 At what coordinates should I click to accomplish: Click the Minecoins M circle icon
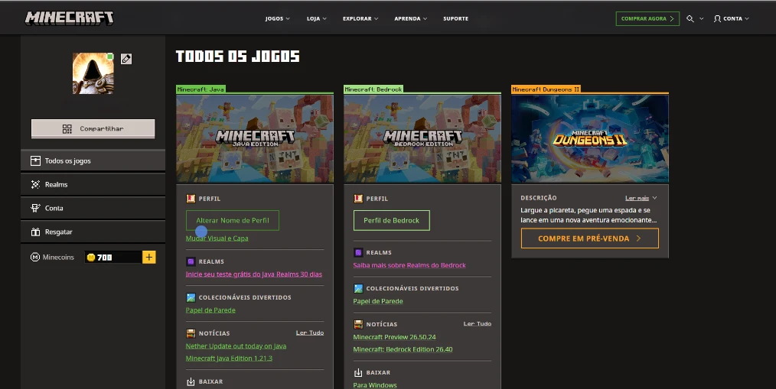[x=35, y=257]
